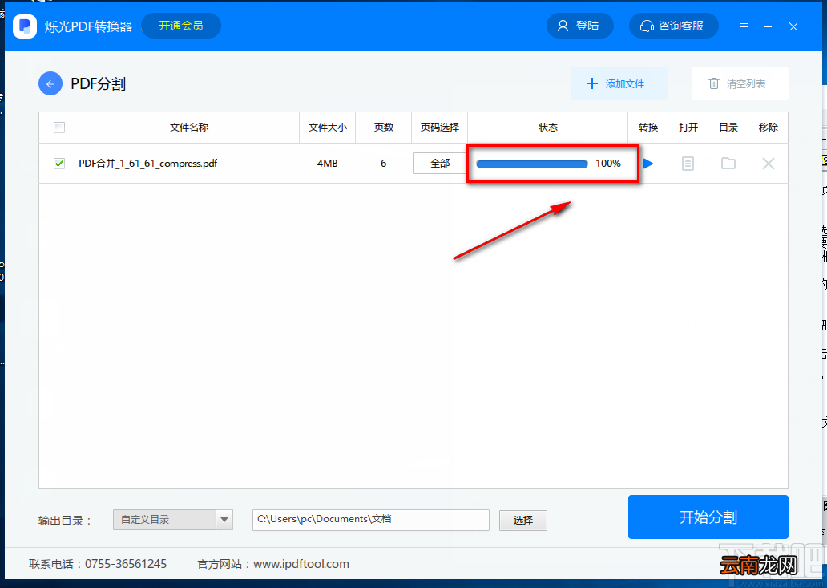
Task: Click the 文件大小 column header
Action: tap(328, 128)
